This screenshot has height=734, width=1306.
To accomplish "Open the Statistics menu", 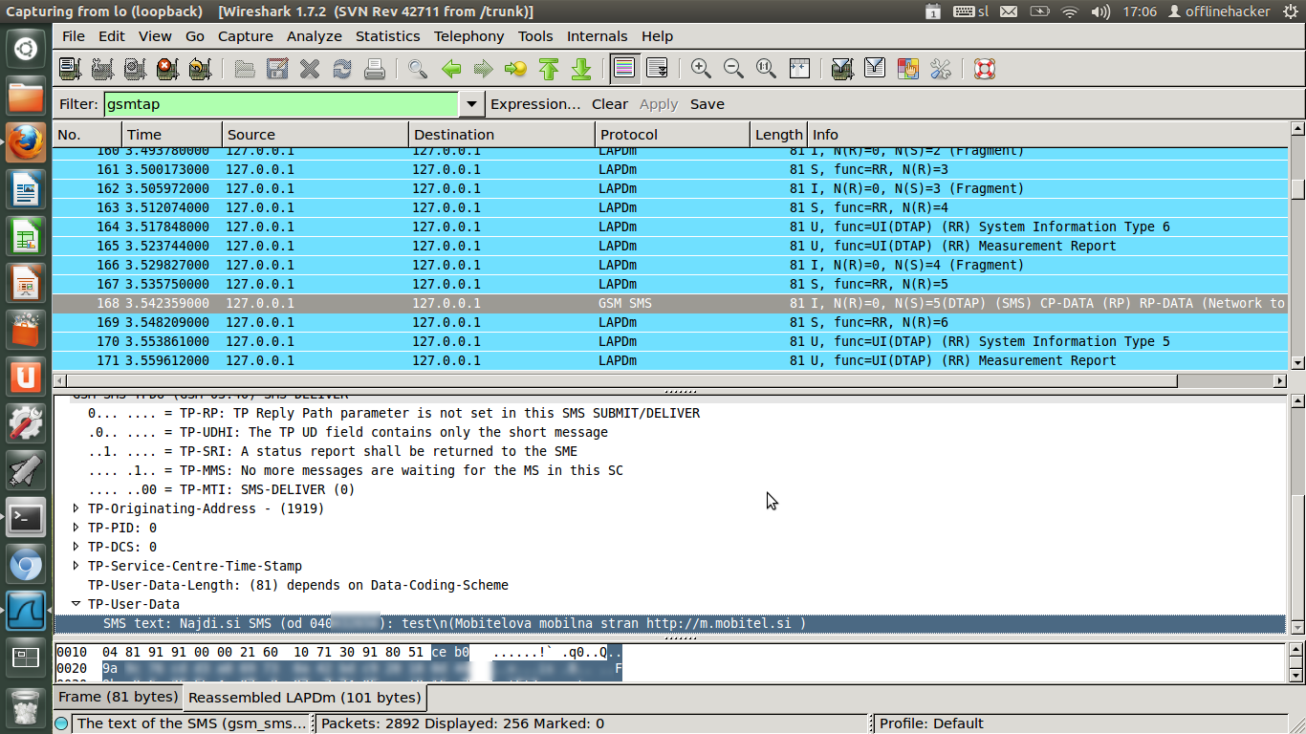I will pos(387,36).
